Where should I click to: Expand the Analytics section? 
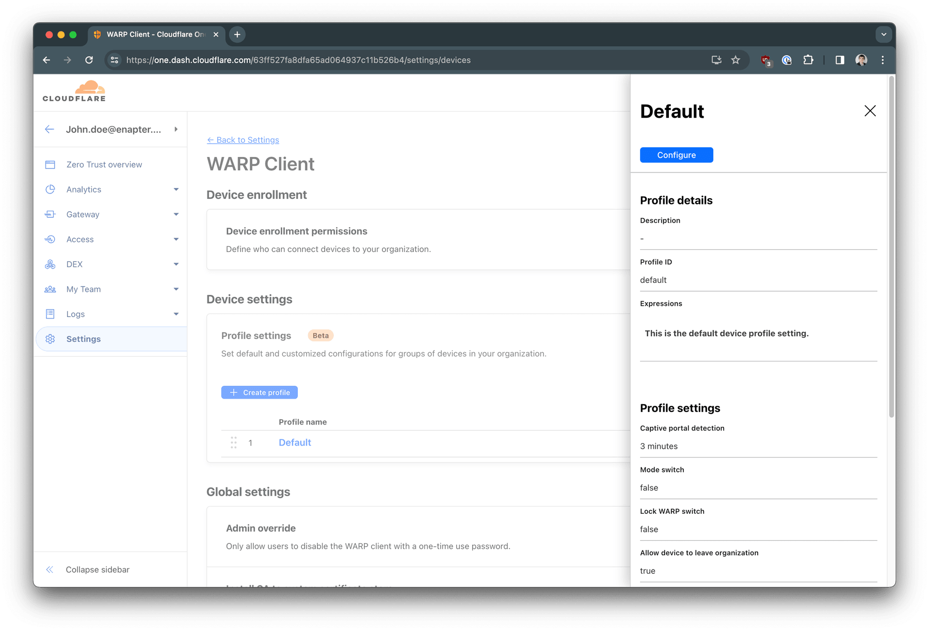177,189
